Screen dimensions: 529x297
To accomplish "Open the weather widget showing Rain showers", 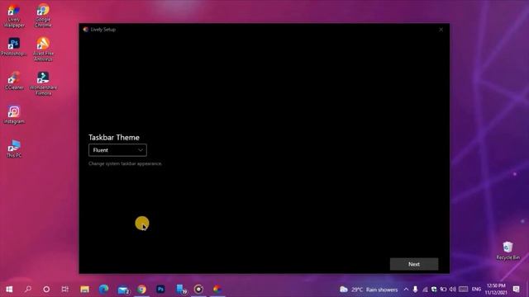I will [x=369, y=290].
